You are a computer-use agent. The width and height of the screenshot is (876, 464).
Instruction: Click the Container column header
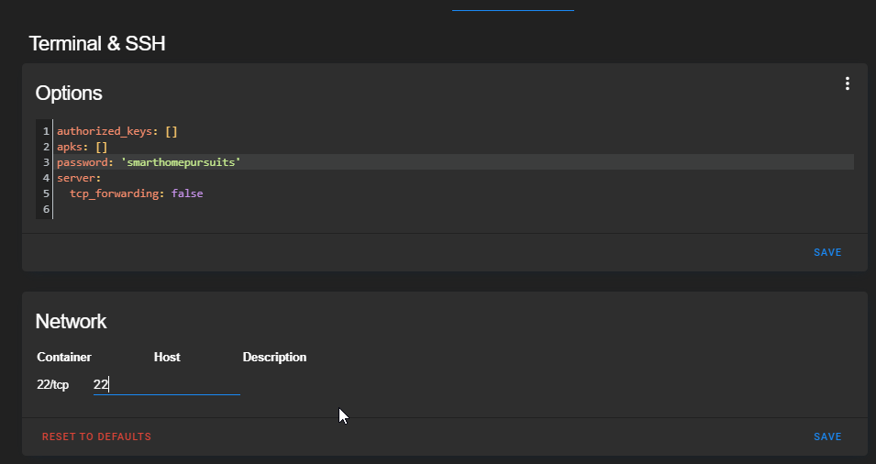click(x=64, y=357)
